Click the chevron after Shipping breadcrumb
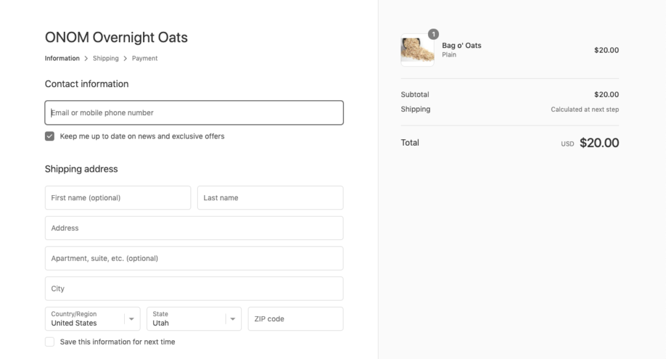Image resolution: width=666 pixels, height=359 pixels. 126,59
